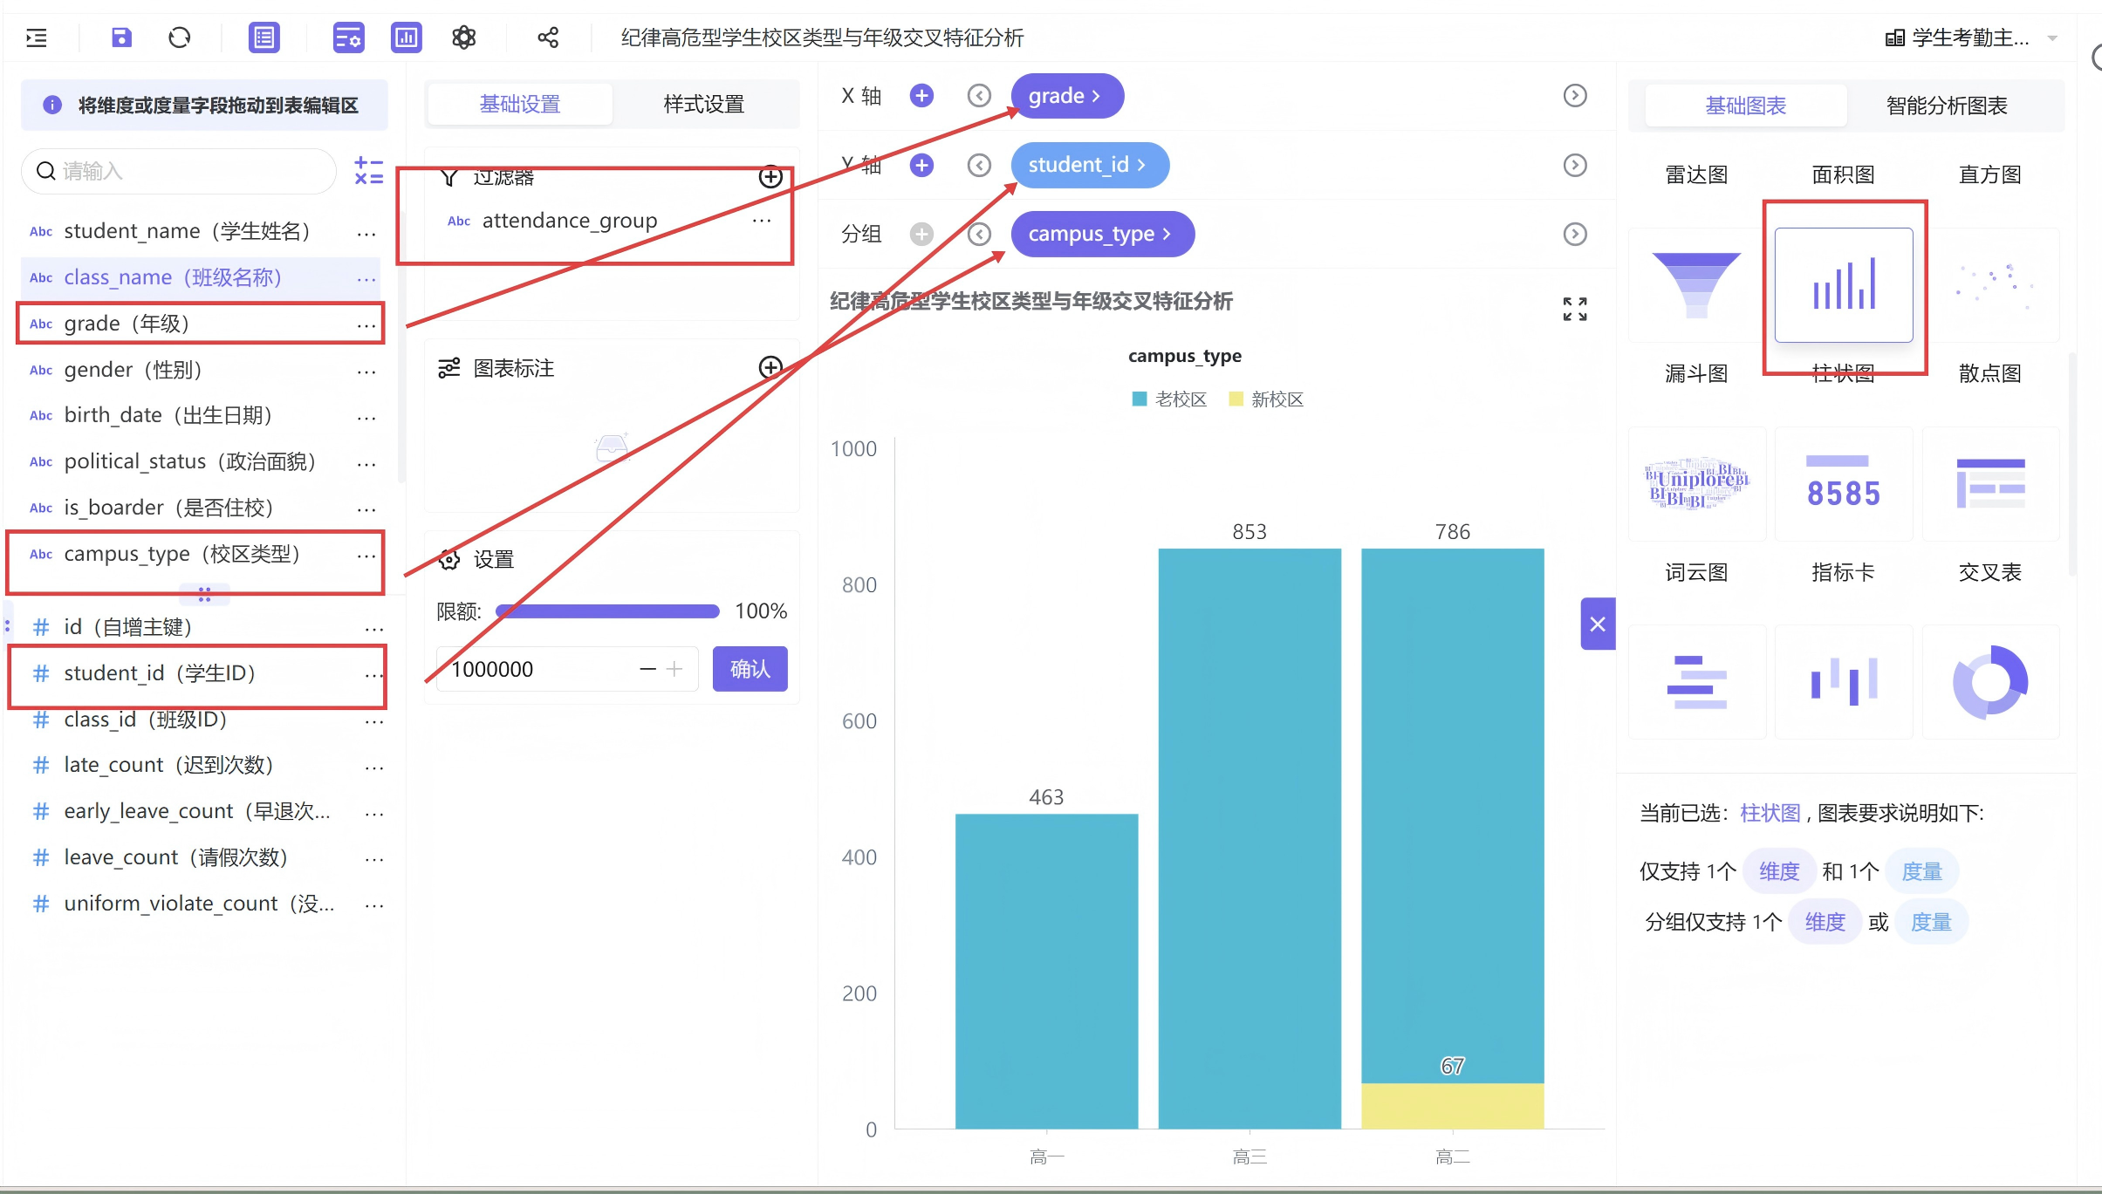The height and width of the screenshot is (1194, 2102).
Task: Increase the row limit value
Action: click(x=674, y=669)
